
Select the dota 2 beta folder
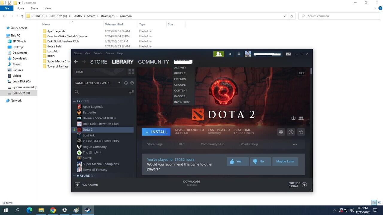[54, 47]
